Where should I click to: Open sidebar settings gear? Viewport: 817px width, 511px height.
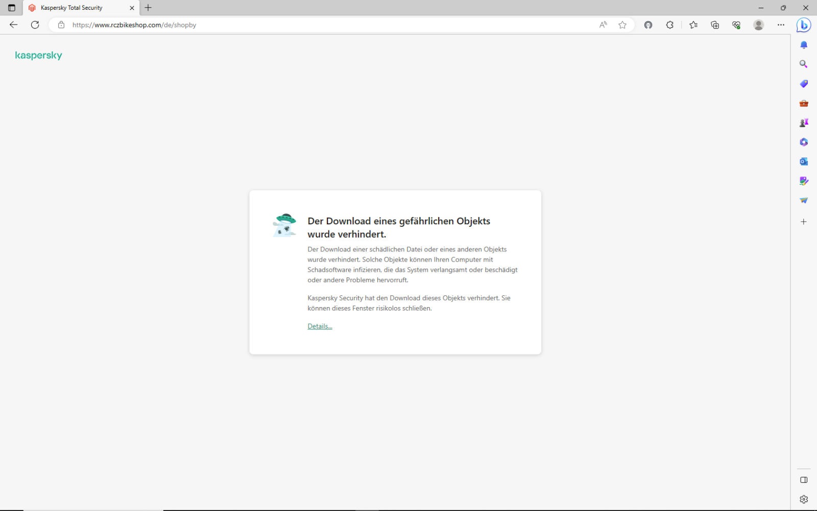pyautogui.click(x=804, y=499)
